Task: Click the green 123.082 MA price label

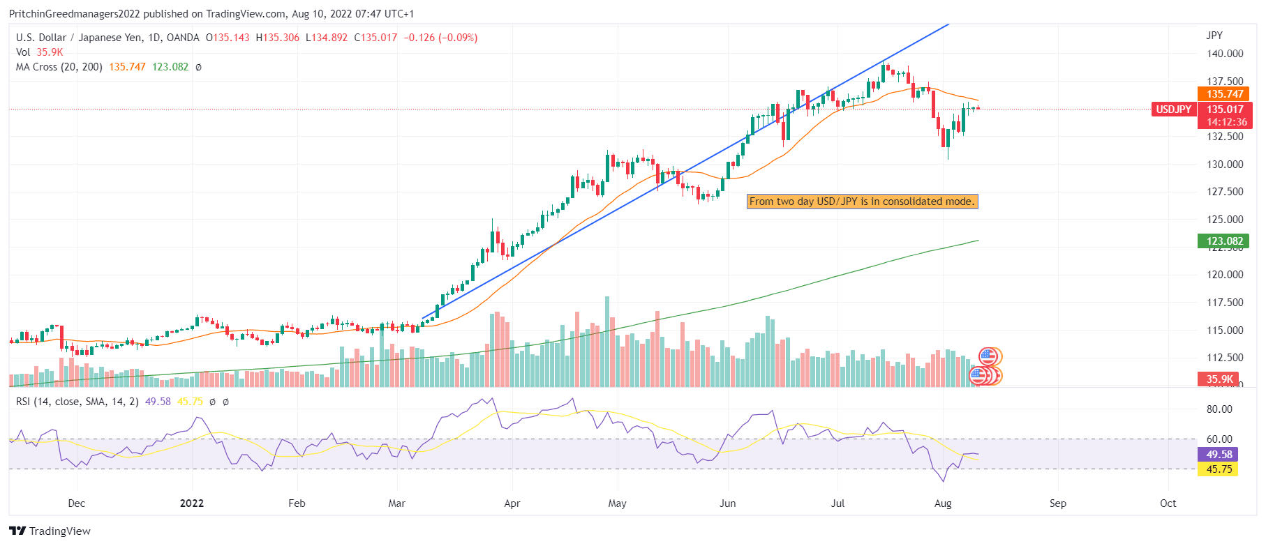Action: point(1223,241)
